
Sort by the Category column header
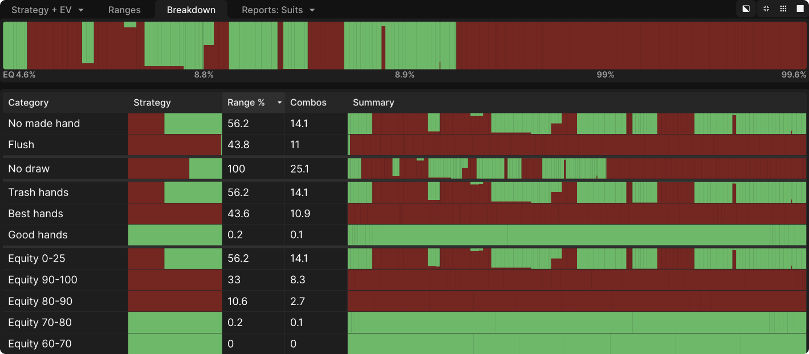coord(29,103)
